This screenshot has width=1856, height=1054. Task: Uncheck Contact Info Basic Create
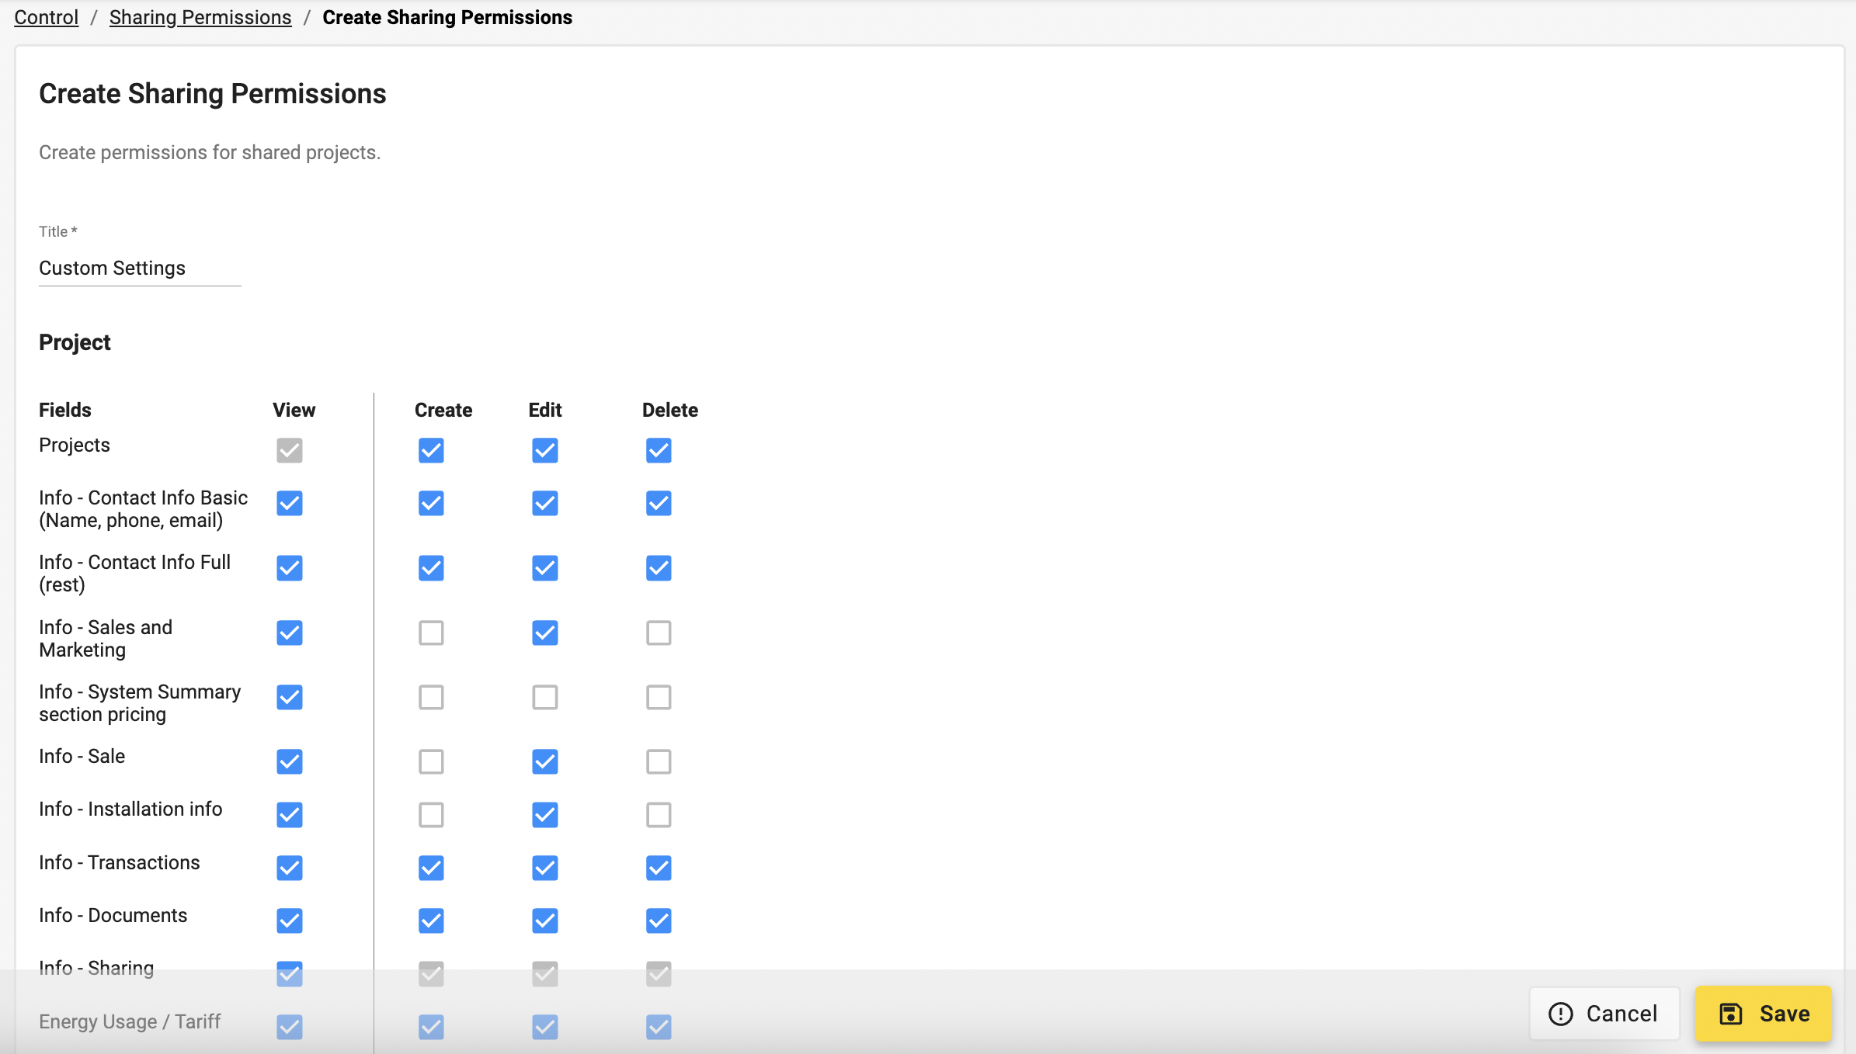pyautogui.click(x=431, y=503)
